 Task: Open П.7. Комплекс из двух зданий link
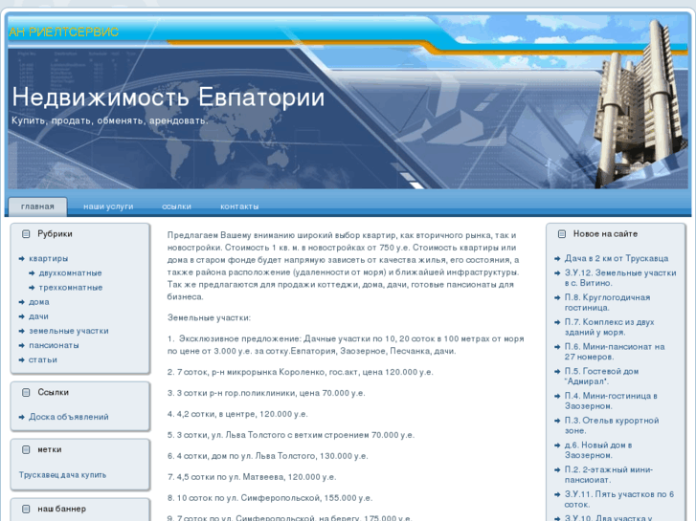click(610, 327)
